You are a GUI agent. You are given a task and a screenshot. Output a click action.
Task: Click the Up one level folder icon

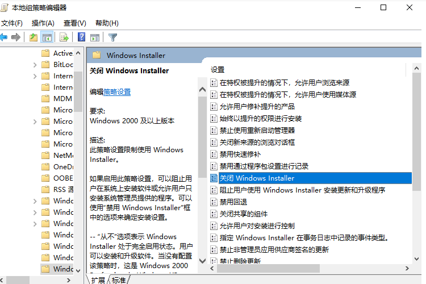coord(34,37)
